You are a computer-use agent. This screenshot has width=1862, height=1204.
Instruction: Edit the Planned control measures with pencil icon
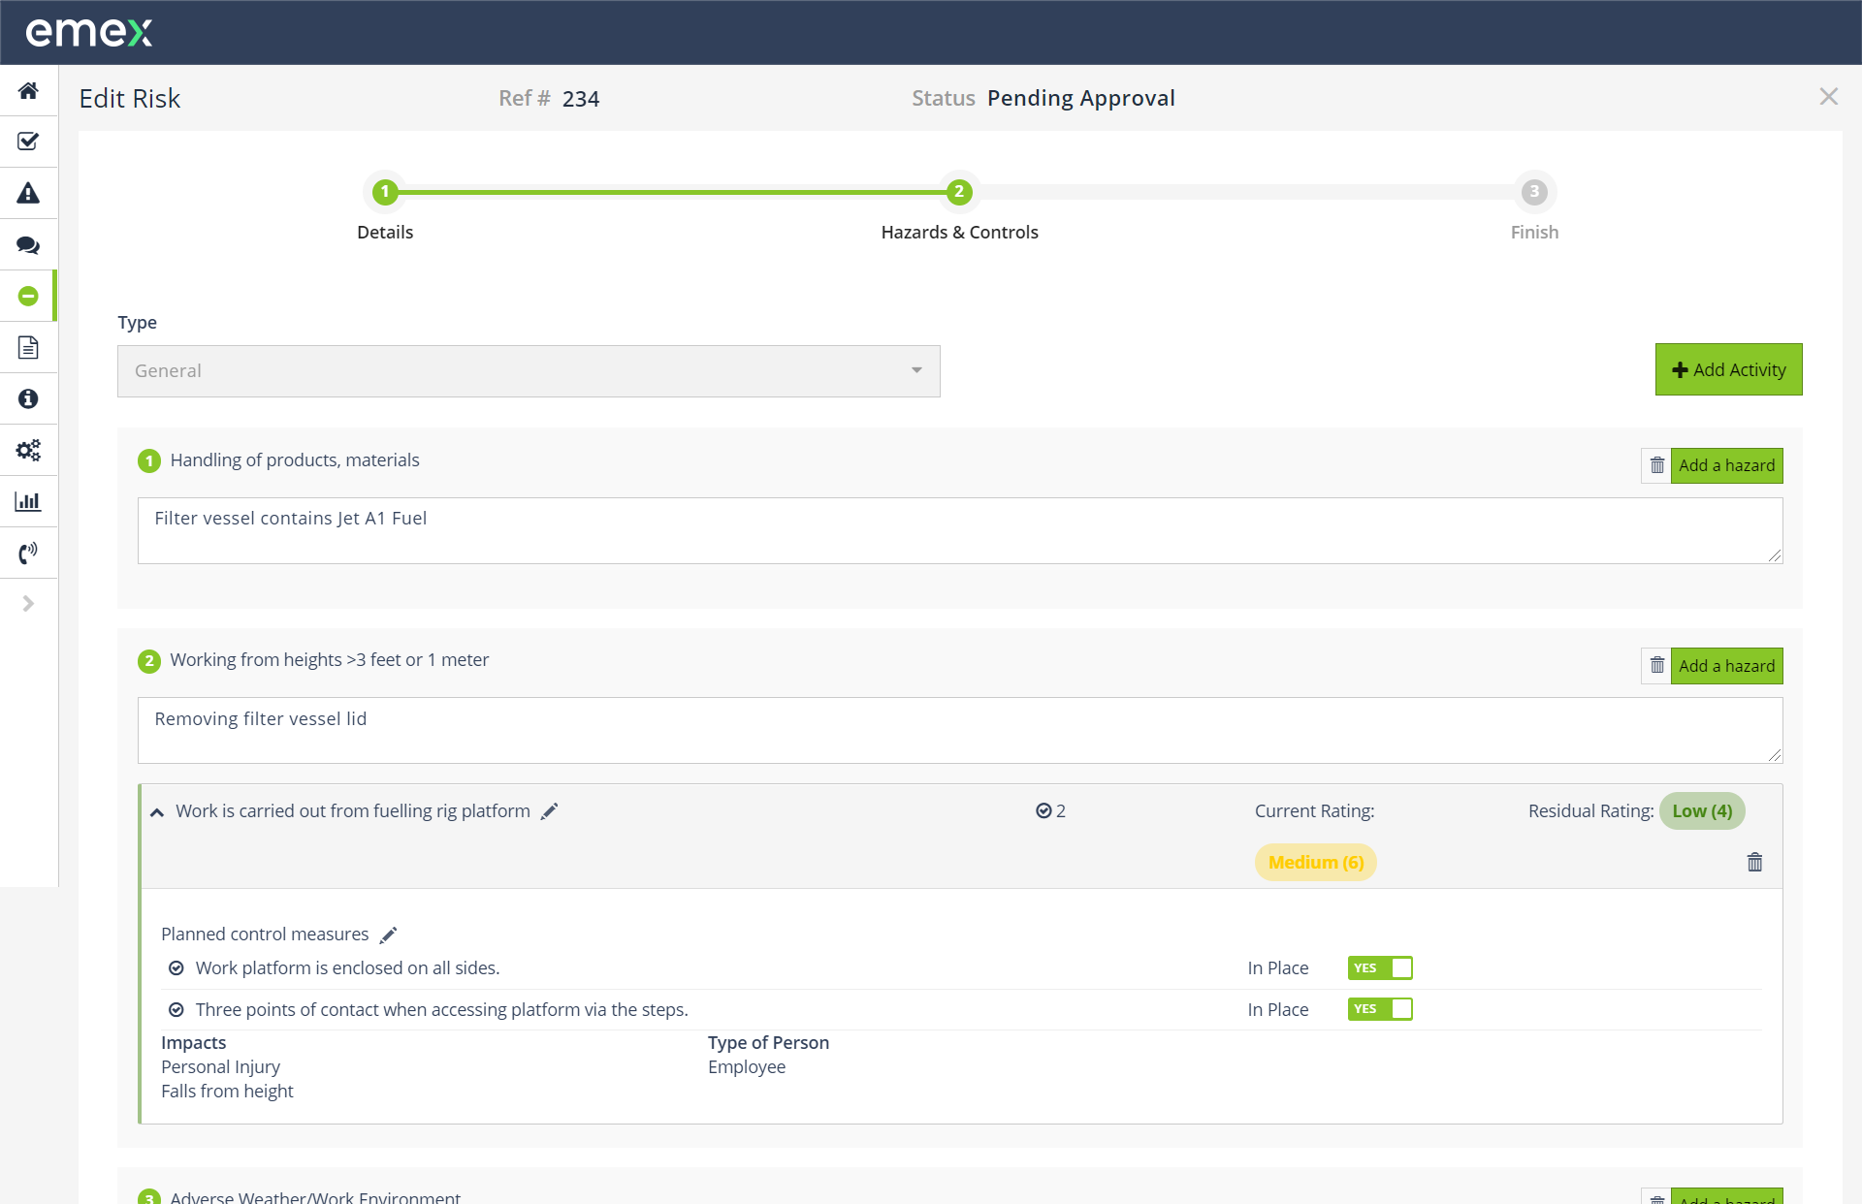(390, 934)
